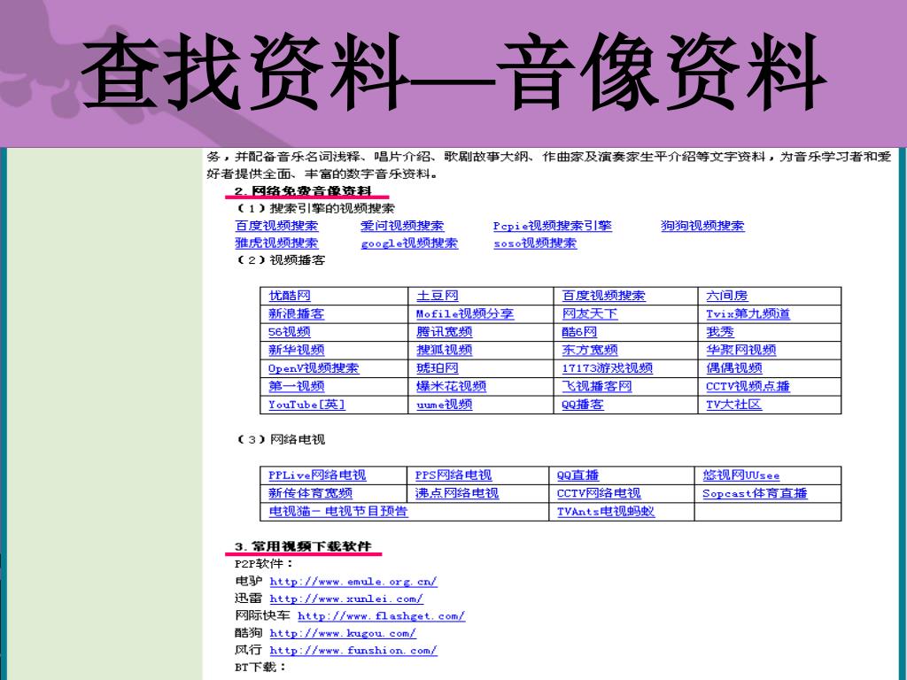Click the QQ直播 link
Image resolution: width=907 pixels, height=680 pixels.
[578, 475]
